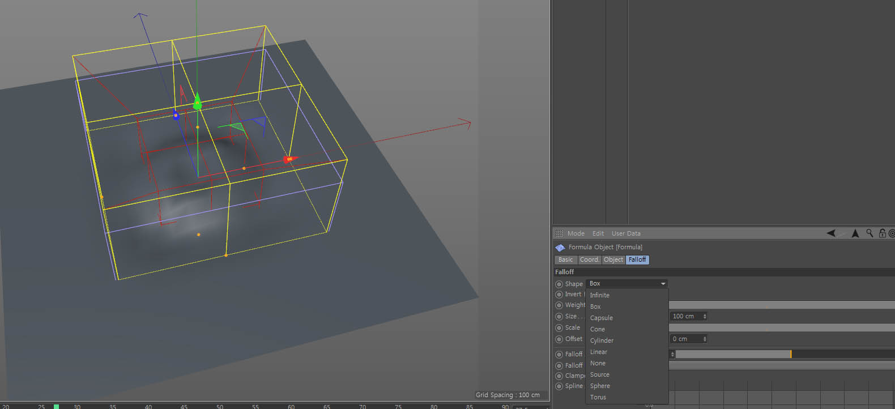Toggle animation dot beside Offset
Screen dimensions: 895x409
559,339
